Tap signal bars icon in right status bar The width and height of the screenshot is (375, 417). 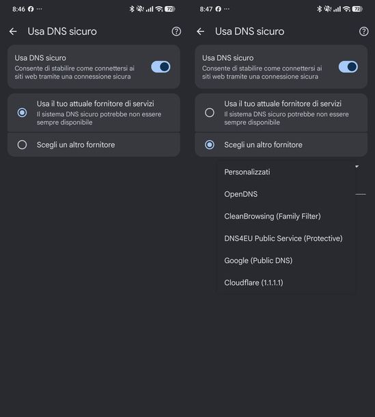click(x=337, y=10)
